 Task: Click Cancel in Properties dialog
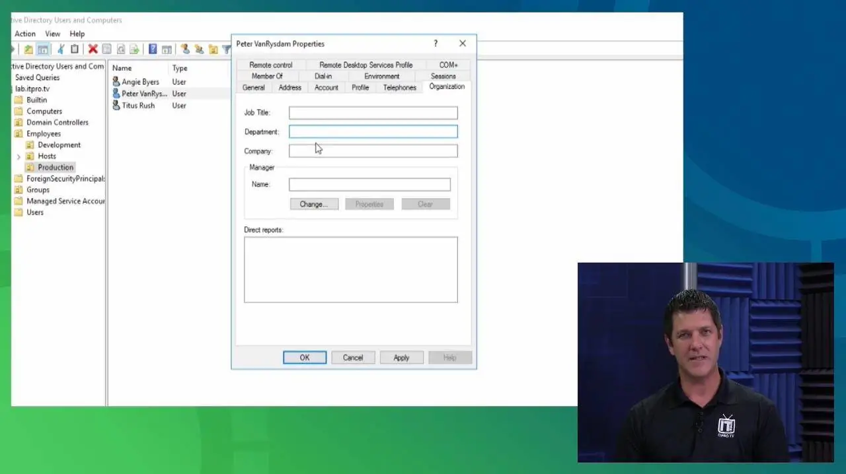[x=353, y=357]
